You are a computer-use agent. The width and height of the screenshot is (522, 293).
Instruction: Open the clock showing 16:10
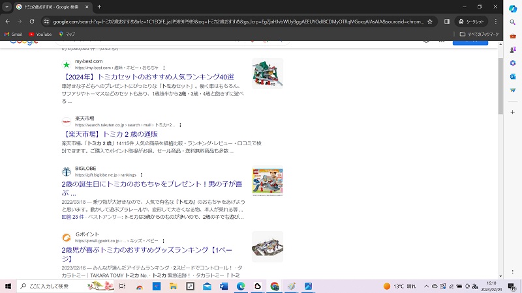pyautogui.click(x=491, y=286)
